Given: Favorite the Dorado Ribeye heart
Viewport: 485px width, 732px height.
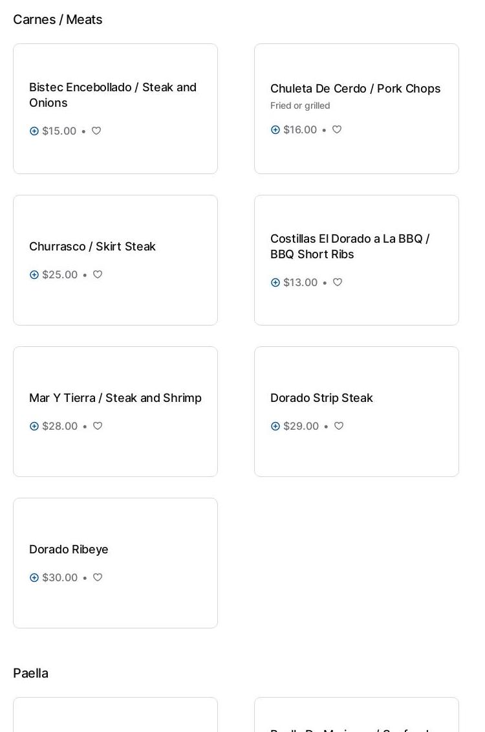Looking at the screenshot, I should [98, 577].
